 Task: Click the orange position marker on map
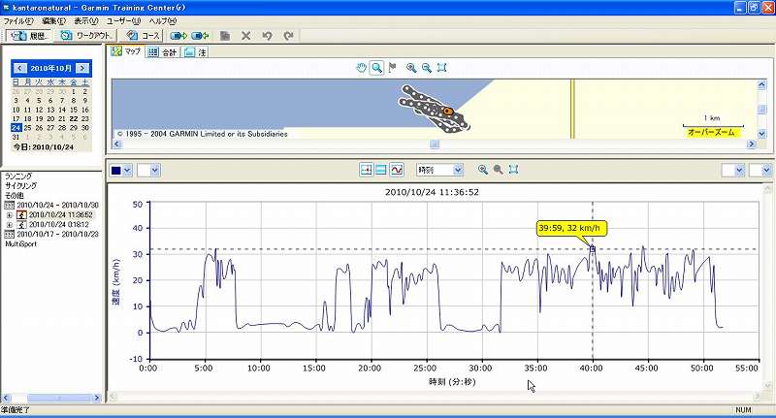pyautogui.click(x=448, y=112)
